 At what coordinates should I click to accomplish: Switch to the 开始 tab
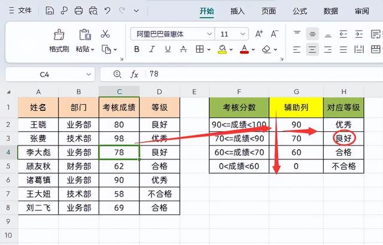click(206, 11)
